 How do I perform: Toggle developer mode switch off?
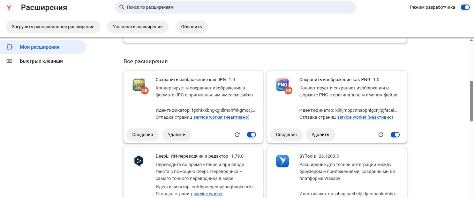pos(465,7)
